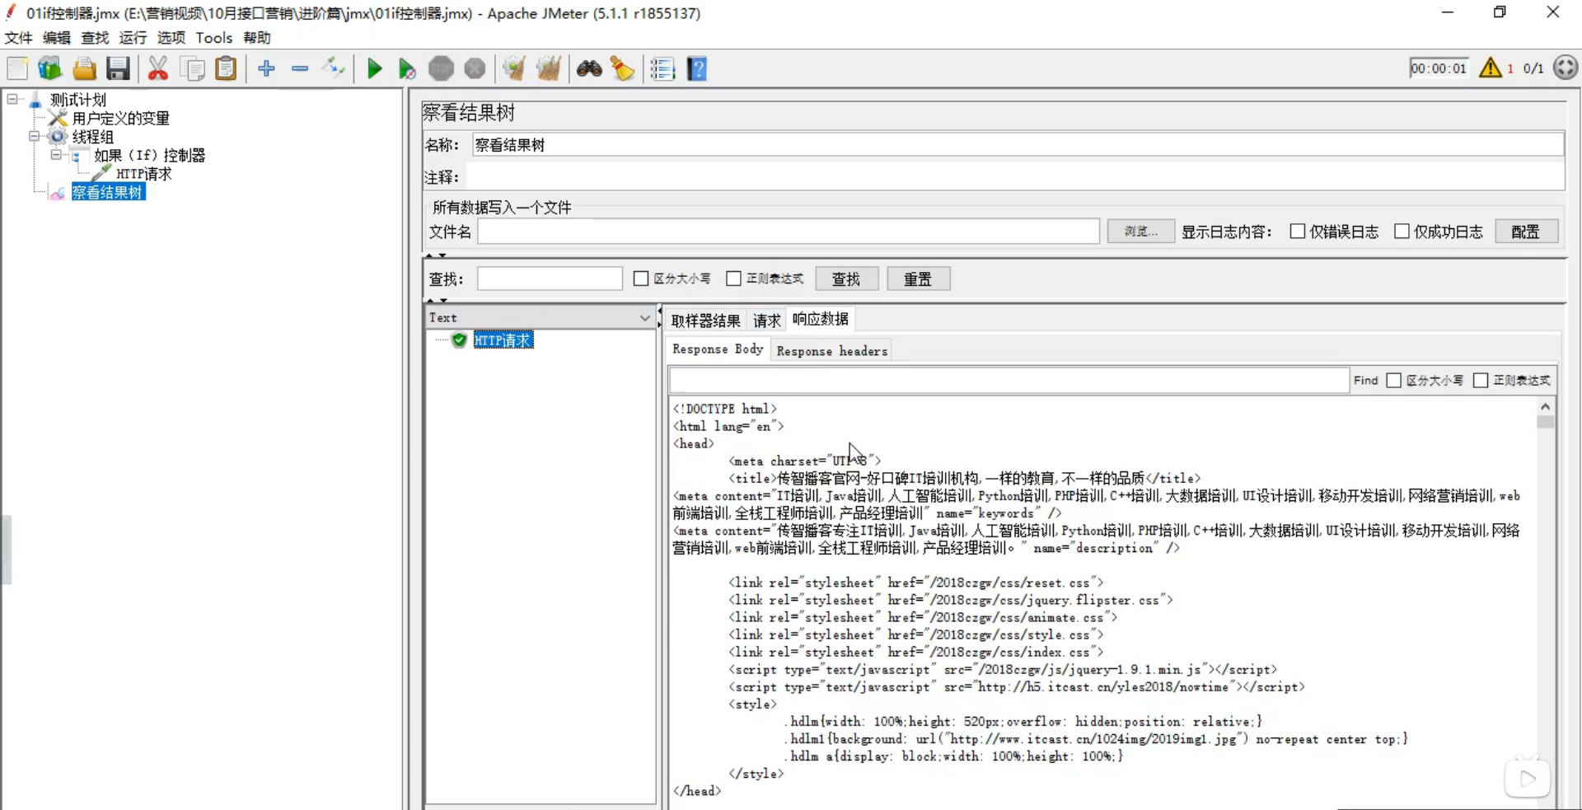Image resolution: width=1582 pixels, height=810 pixels.
Task: Click the Toggle enable/disable icon
Action: tap(334, 69)
